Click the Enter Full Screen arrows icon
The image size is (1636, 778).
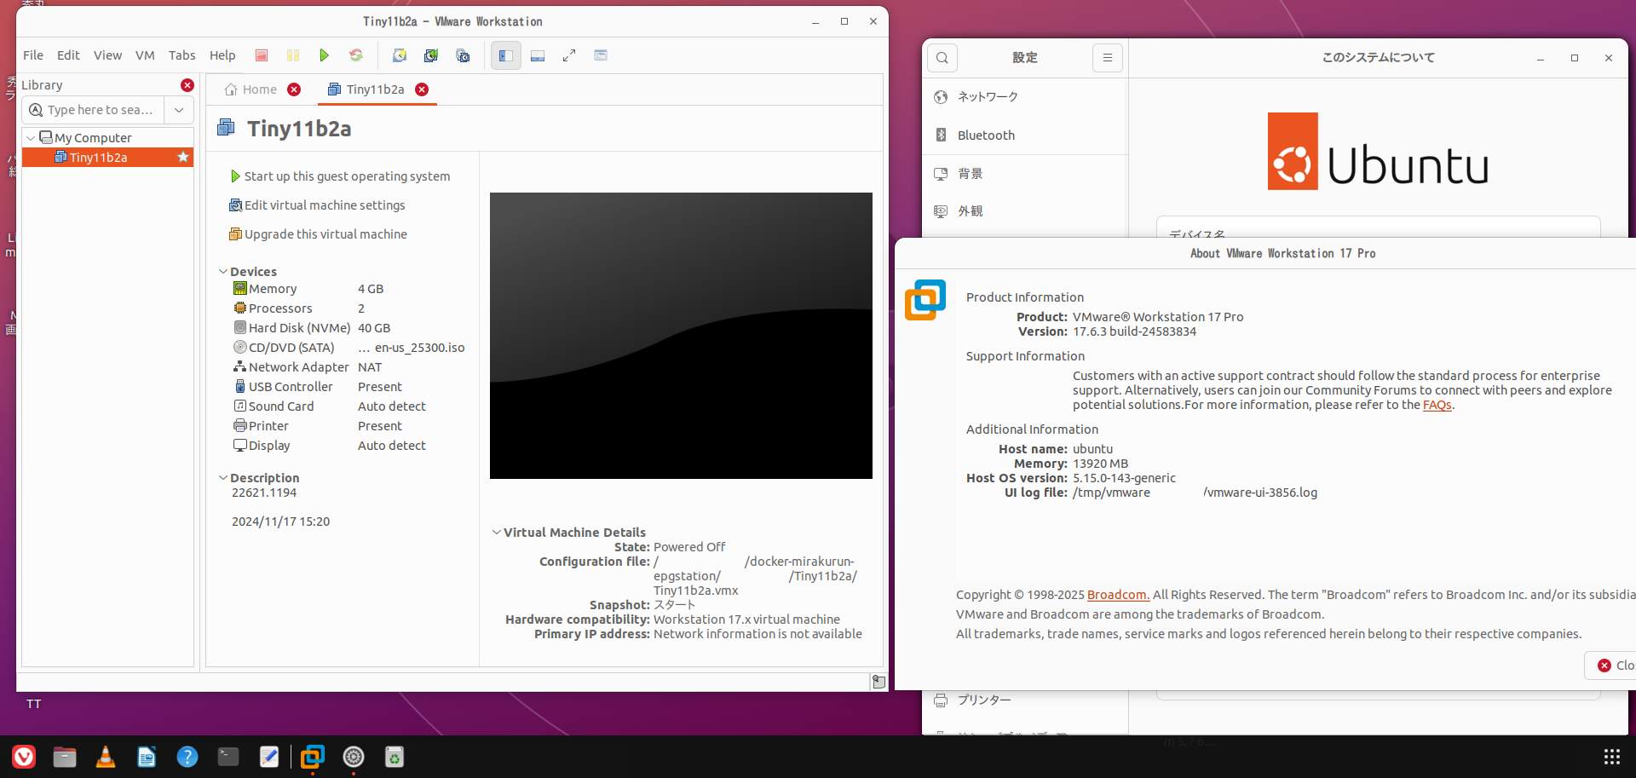(569, 55)
